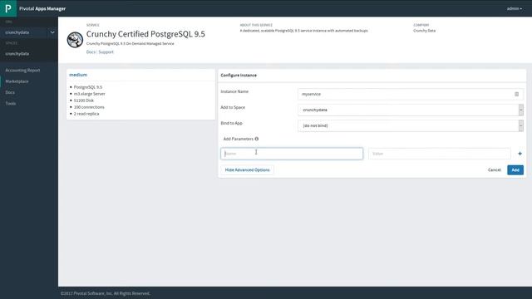Click the 'm3.xlarge Server' plan bullet

pyautogui.click(x=90, y=94)
